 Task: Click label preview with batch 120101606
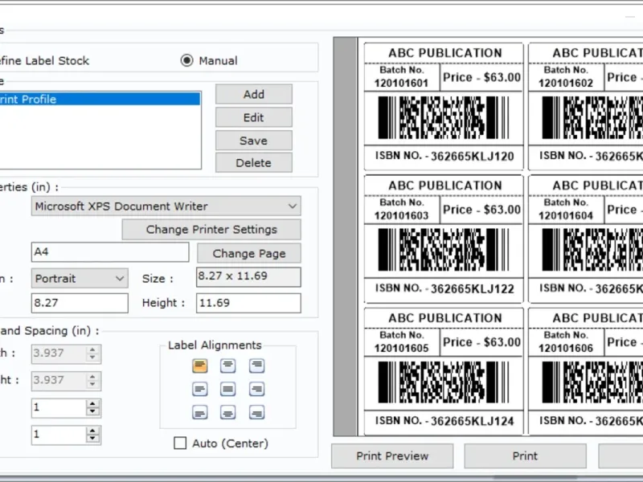586,371
